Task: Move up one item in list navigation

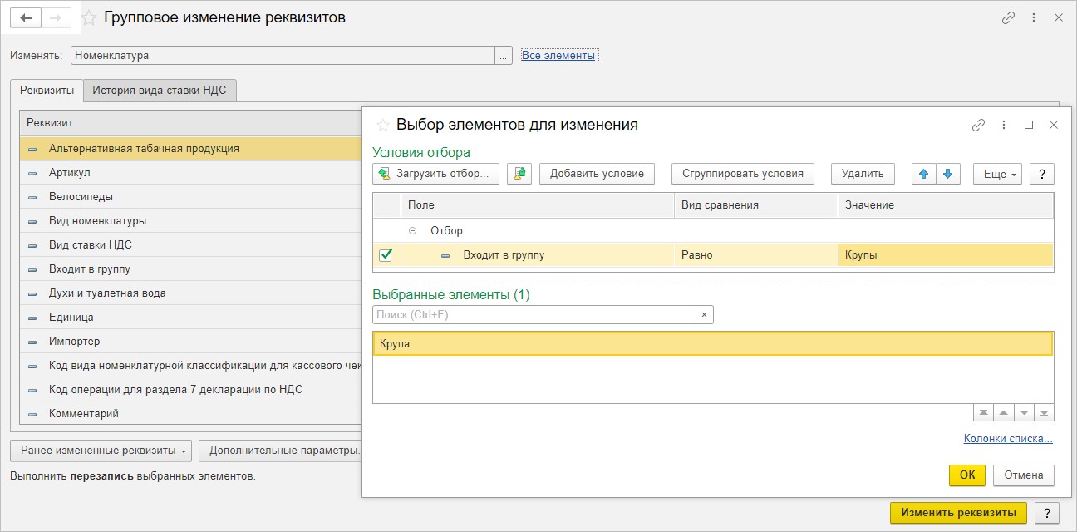Action: [1004, 413]
